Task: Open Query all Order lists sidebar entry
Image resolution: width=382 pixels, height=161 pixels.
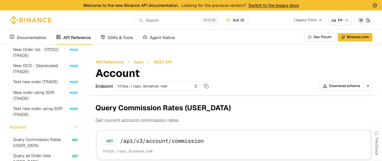Action: (x=46, y=157)
